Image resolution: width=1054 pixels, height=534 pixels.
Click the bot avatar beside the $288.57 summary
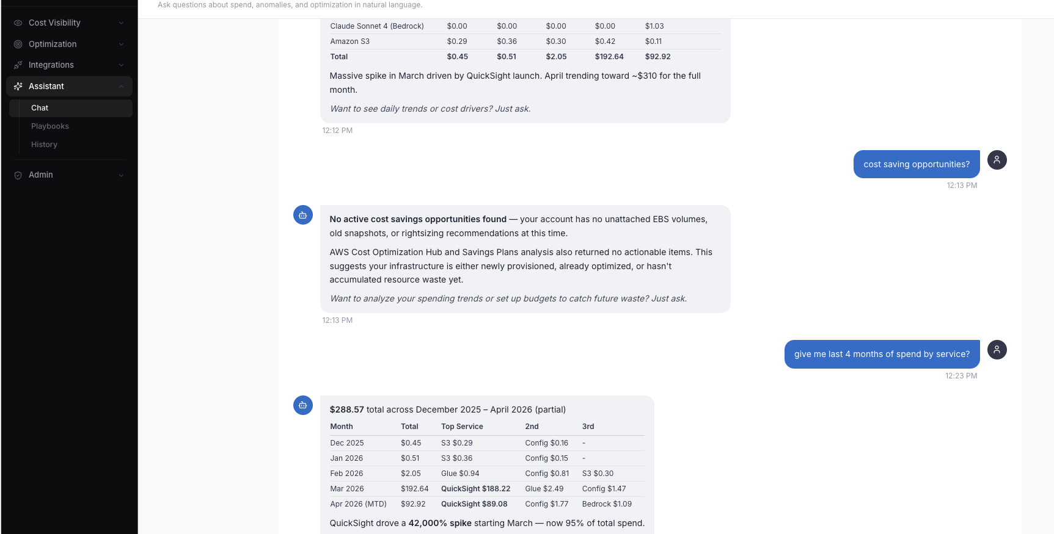click(302, 405)
